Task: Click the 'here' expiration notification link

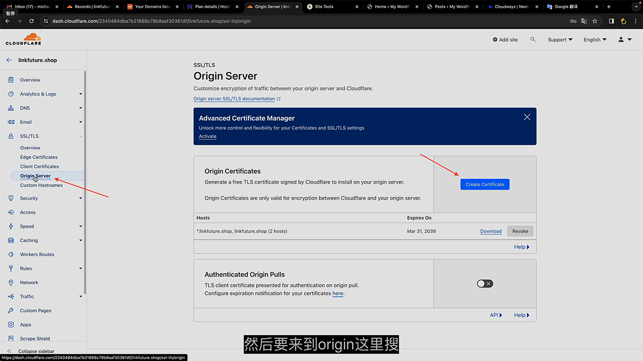Action: [x=338, y=294]
